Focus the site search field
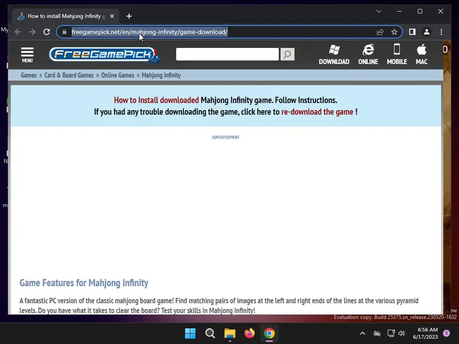Image resolution: width=459 pixels, height=344 pixels. [x=227, y=54]
